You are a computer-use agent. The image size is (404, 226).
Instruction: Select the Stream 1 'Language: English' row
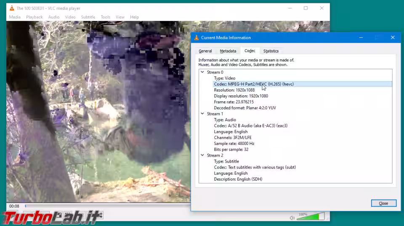231,131
